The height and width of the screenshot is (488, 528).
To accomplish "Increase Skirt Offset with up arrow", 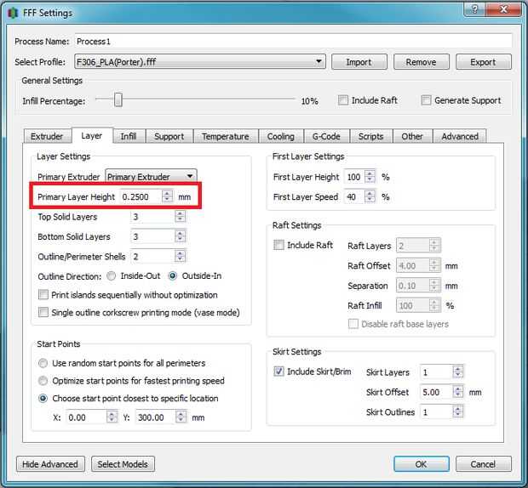I will click(457, 389).
